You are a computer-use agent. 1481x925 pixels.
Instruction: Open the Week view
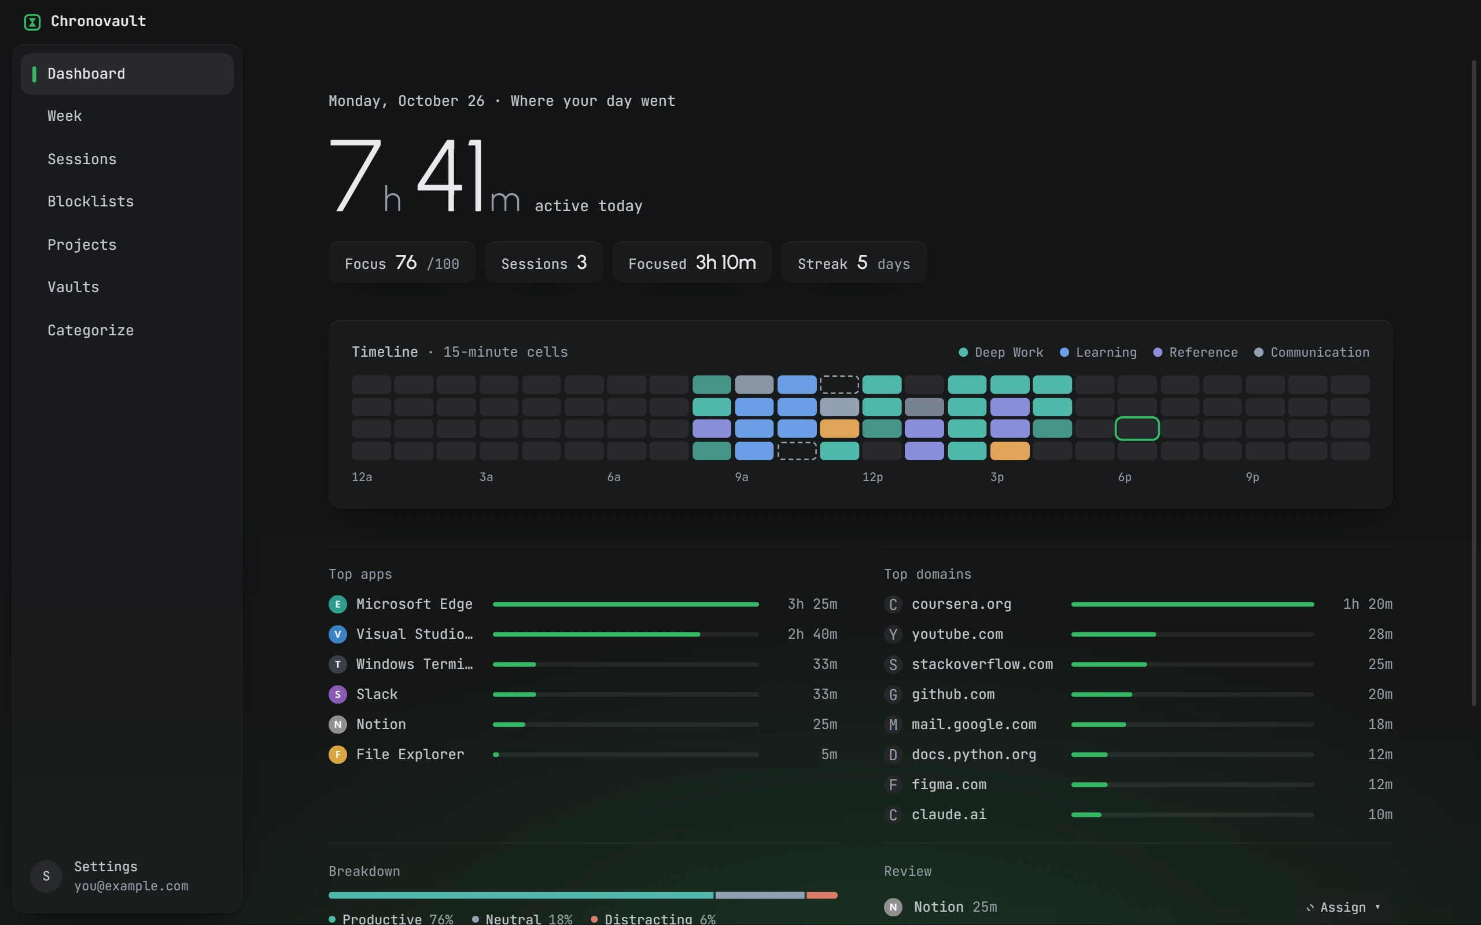tap(127, 116)
